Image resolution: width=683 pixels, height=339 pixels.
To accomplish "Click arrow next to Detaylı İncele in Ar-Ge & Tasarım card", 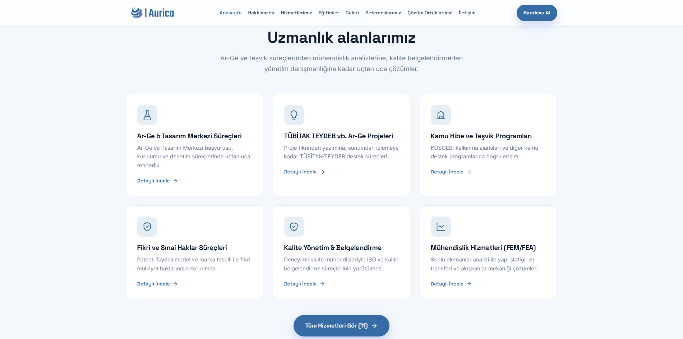I will tap(175, 181).
